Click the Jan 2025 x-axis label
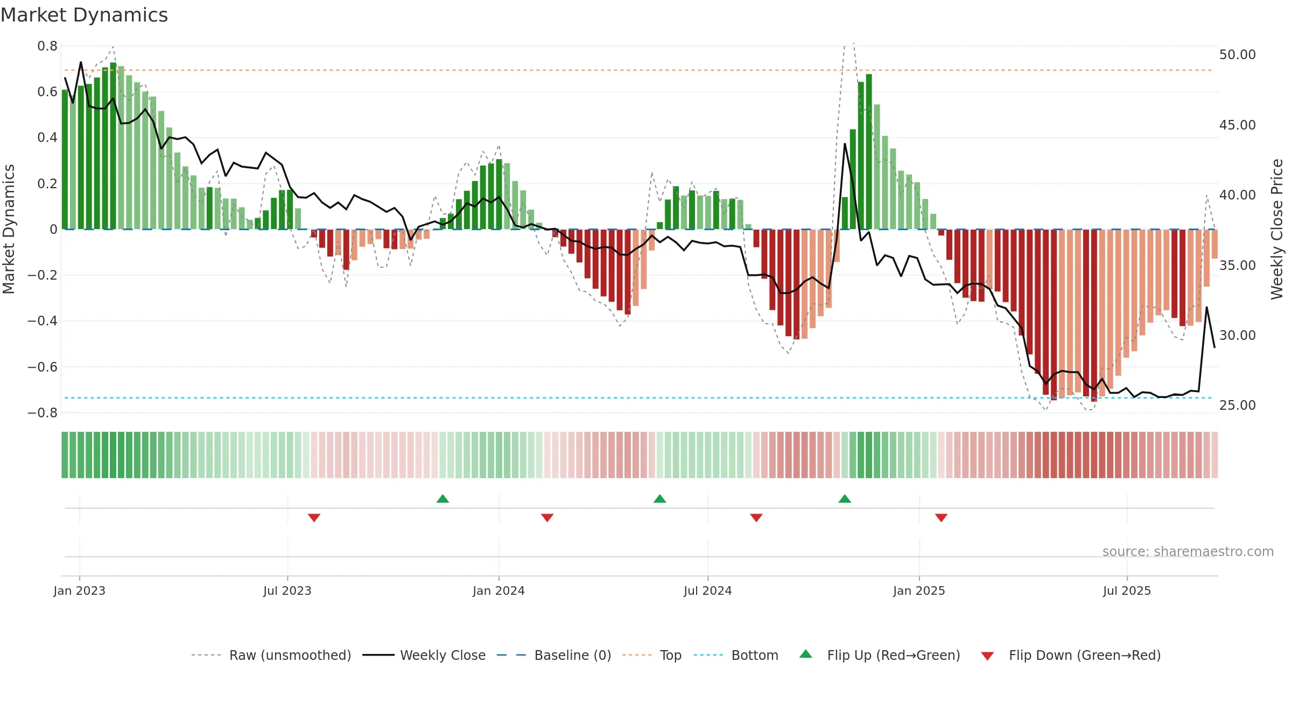The height and width of the screenshot is (726, 1292). click(x=919, y=590)
